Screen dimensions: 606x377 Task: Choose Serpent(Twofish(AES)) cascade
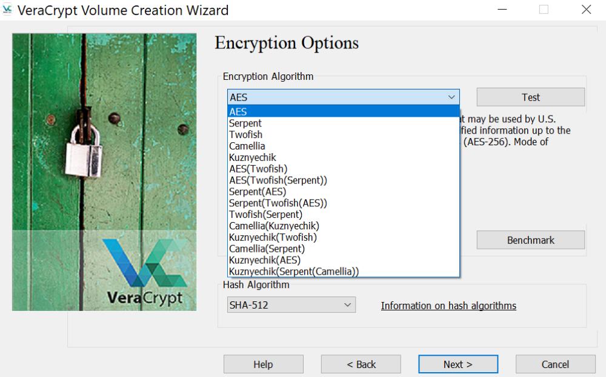click(344, 203)
